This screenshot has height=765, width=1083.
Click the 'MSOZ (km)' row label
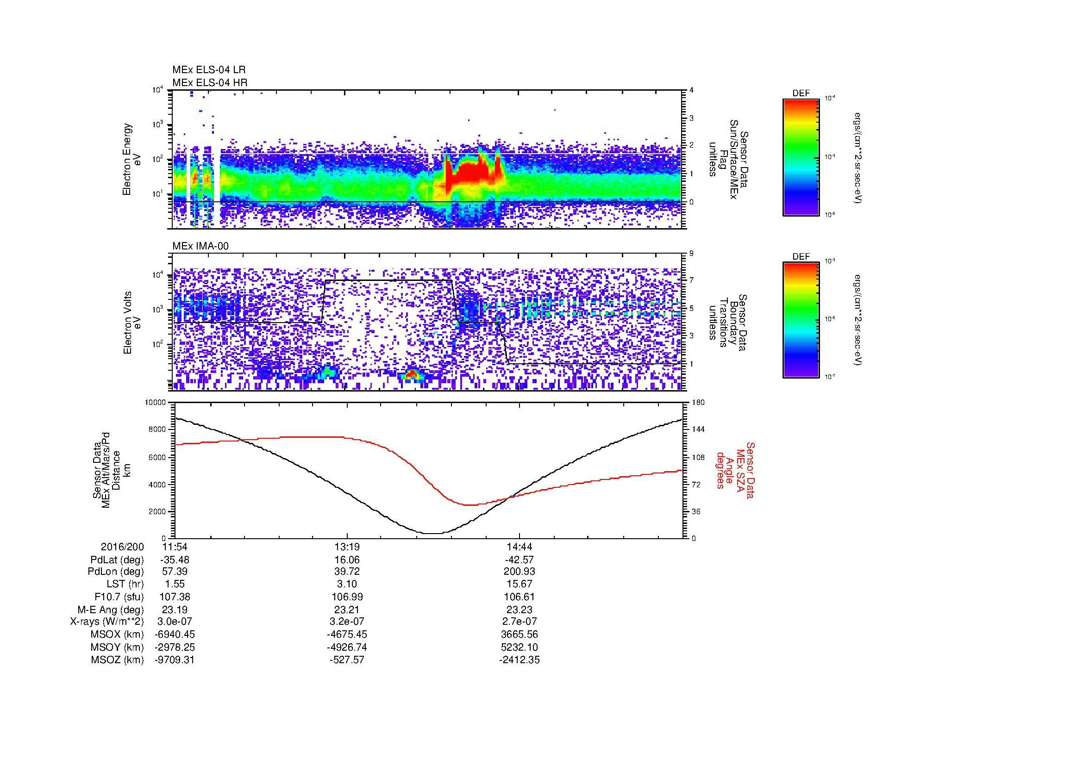(118, 660)
